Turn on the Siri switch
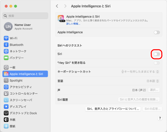The width and height of the screenshot is (167, 132). pyautogui.click(x=157, y=54)
